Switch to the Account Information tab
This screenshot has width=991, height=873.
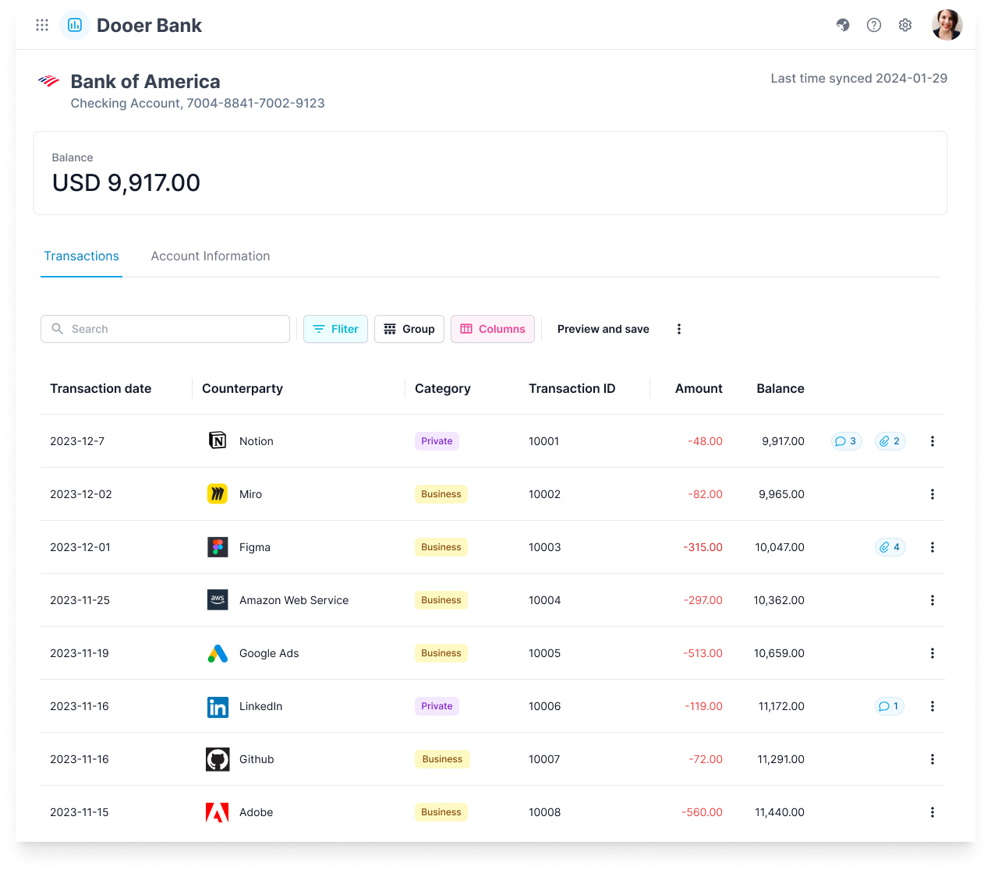[x=211, y=256]
